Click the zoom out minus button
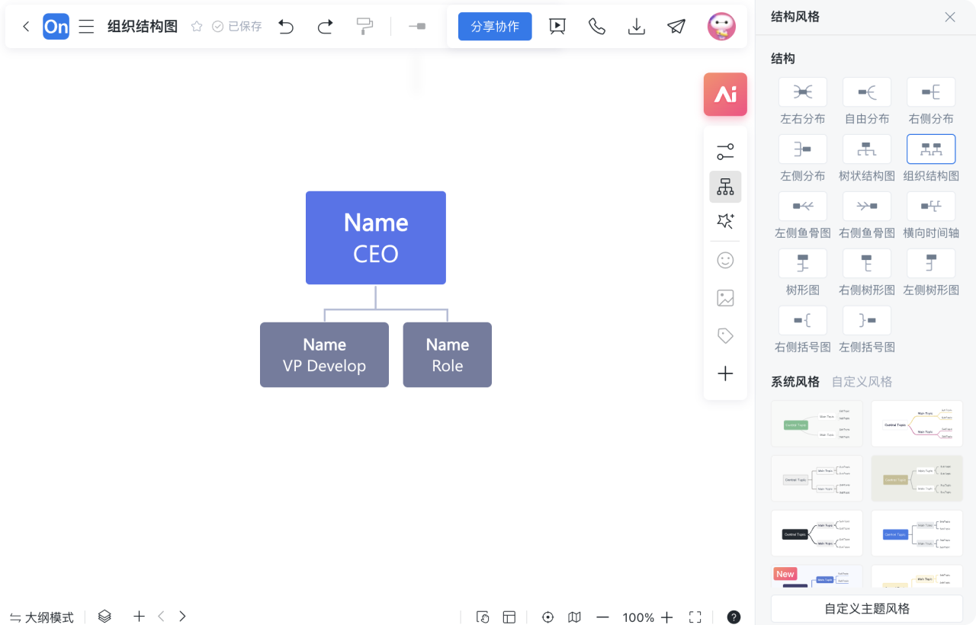This screenshot has width=976, height=625. pos(602,617)
